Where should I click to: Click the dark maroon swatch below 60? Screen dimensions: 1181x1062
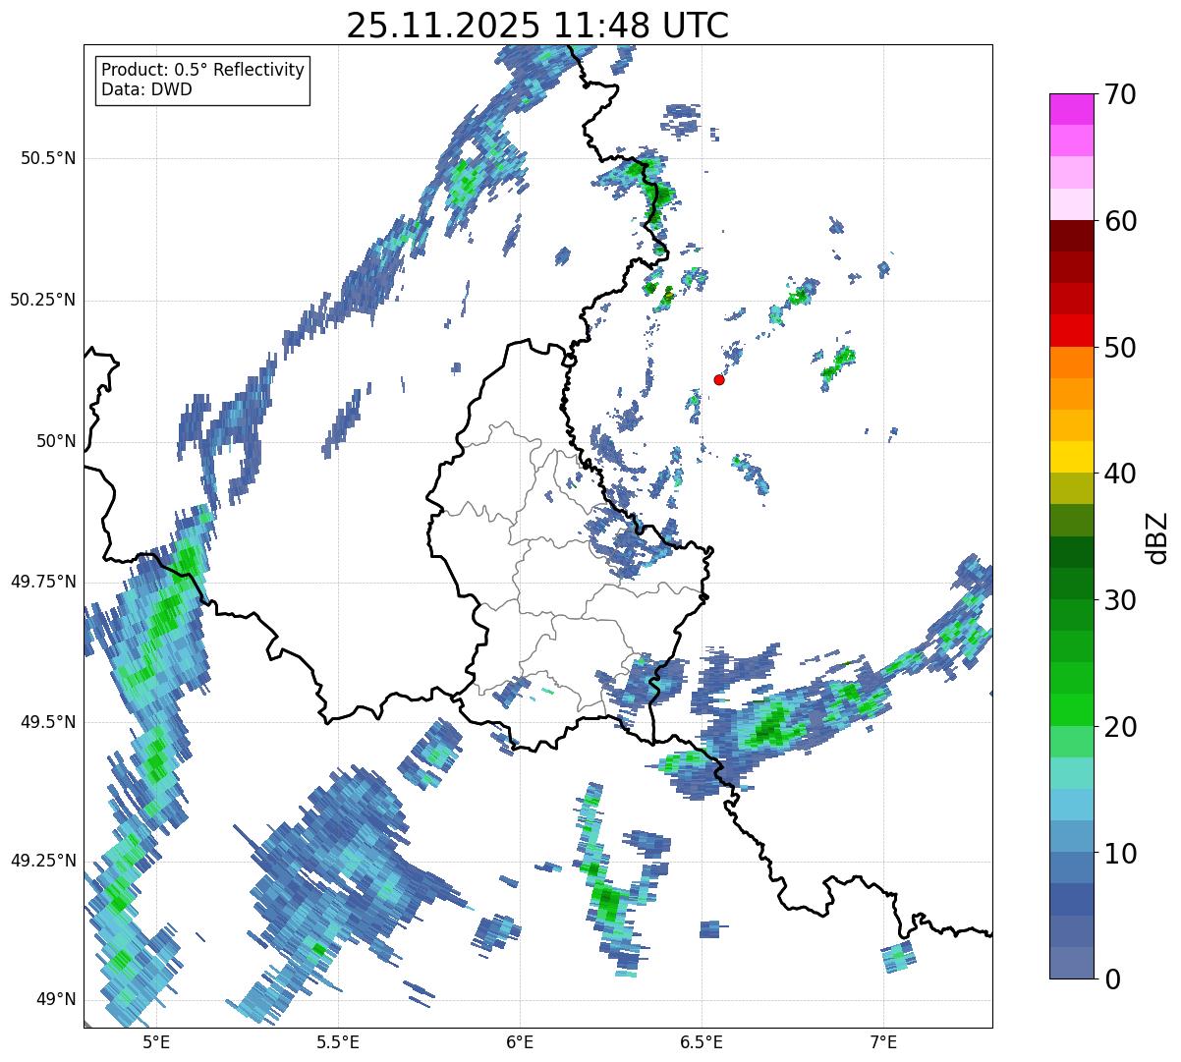click(x=1071, y=236)
